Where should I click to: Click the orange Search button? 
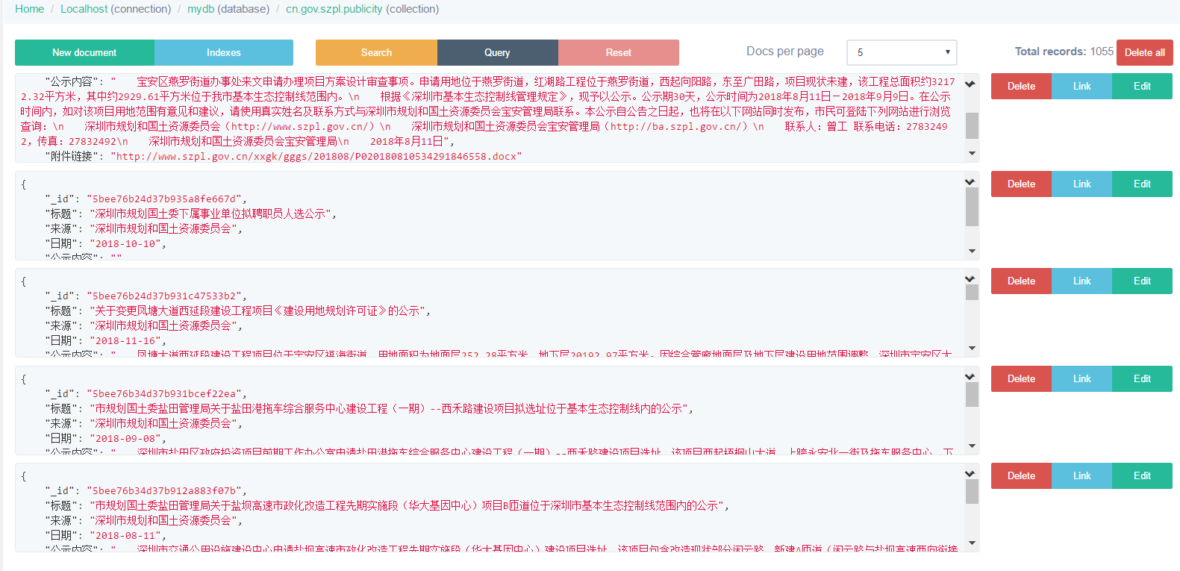pyautogui.click(x=376, y=52)
